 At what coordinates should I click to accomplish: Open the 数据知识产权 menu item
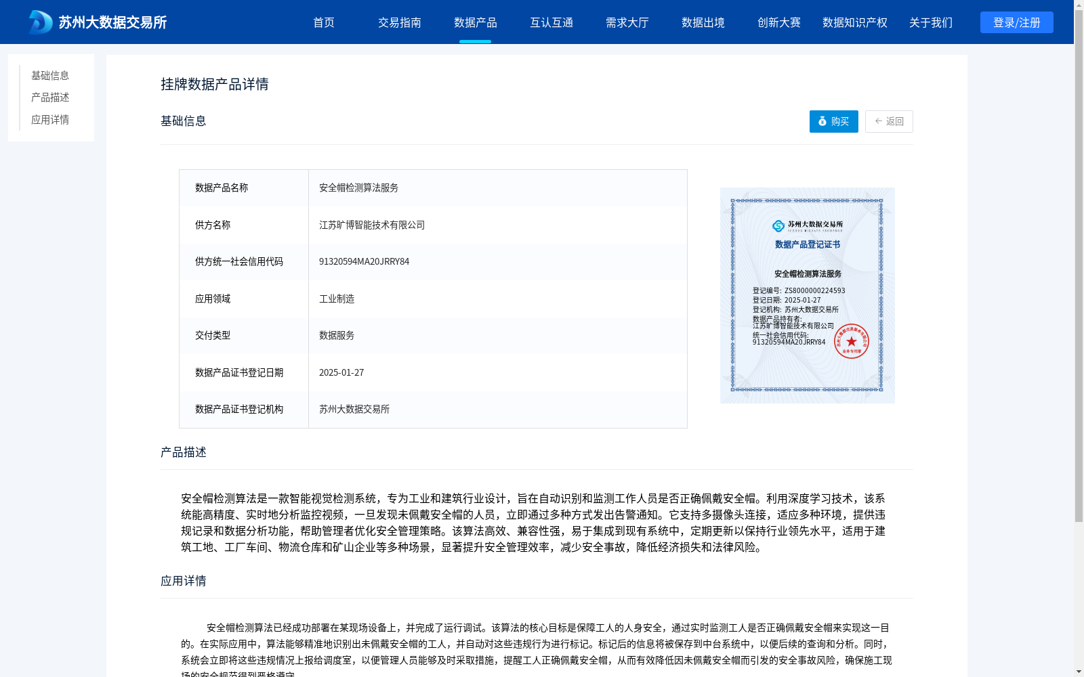point(855,22)
